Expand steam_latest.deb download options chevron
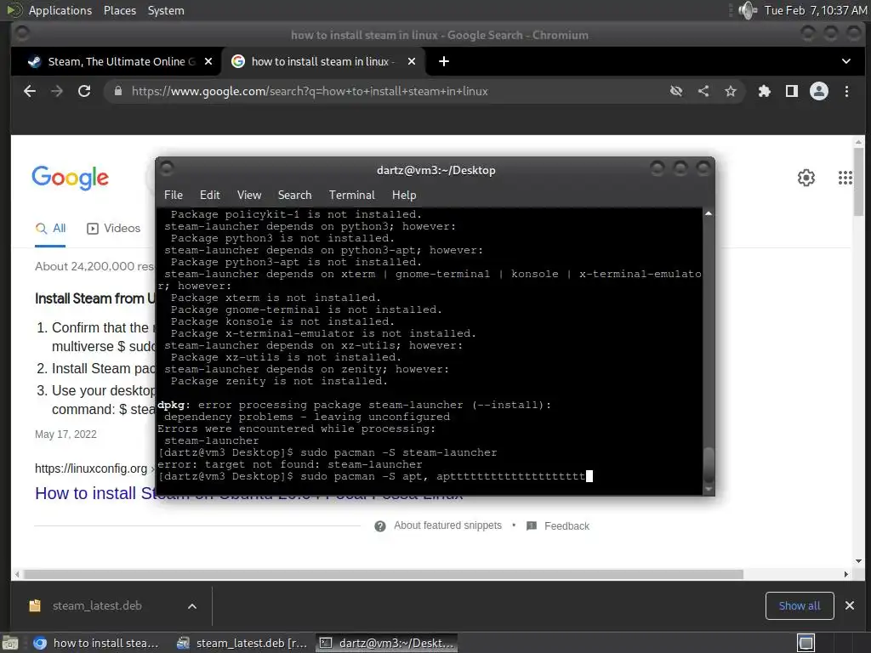Image resolution: width=871 pixels, height=653 pixels. coord(192,606)
